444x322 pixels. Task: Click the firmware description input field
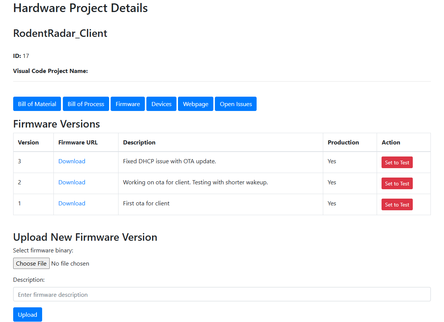[222, 294]
